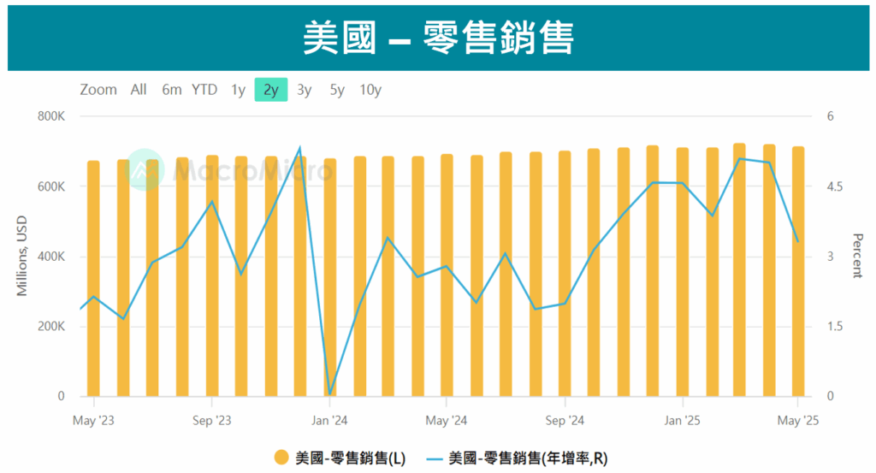
Task: Click the 1.5 right axis label
Action: coord(835,326)
